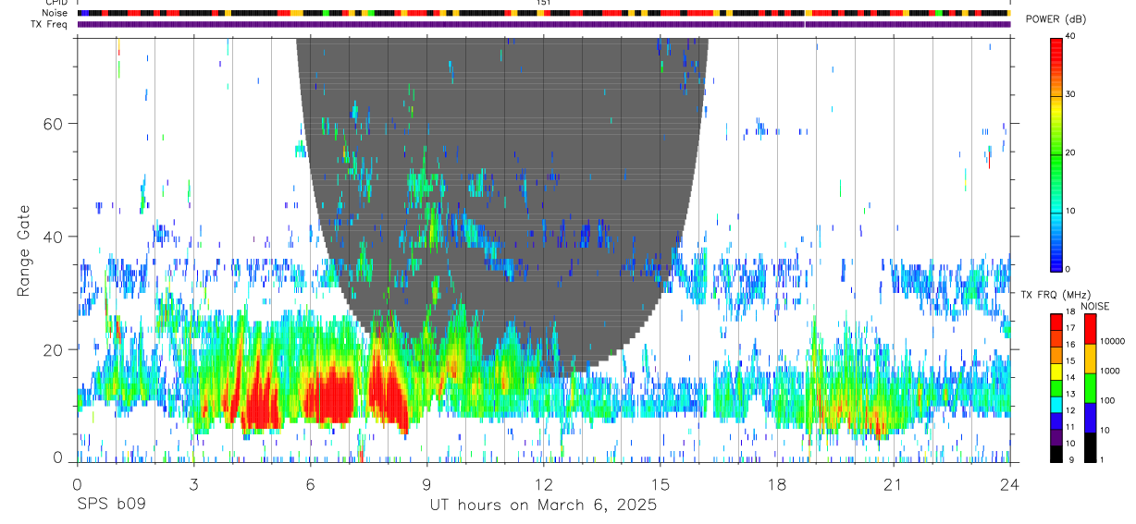Click the 9 tick on UT hours axis
Image resolution: width=1136 pixels, height=524 pixels.
[x=426, y=483]
